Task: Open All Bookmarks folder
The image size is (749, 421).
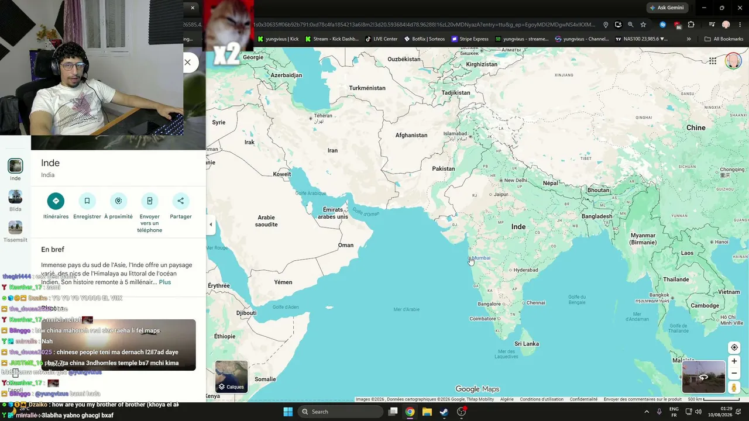Action: tap(724, 39)
